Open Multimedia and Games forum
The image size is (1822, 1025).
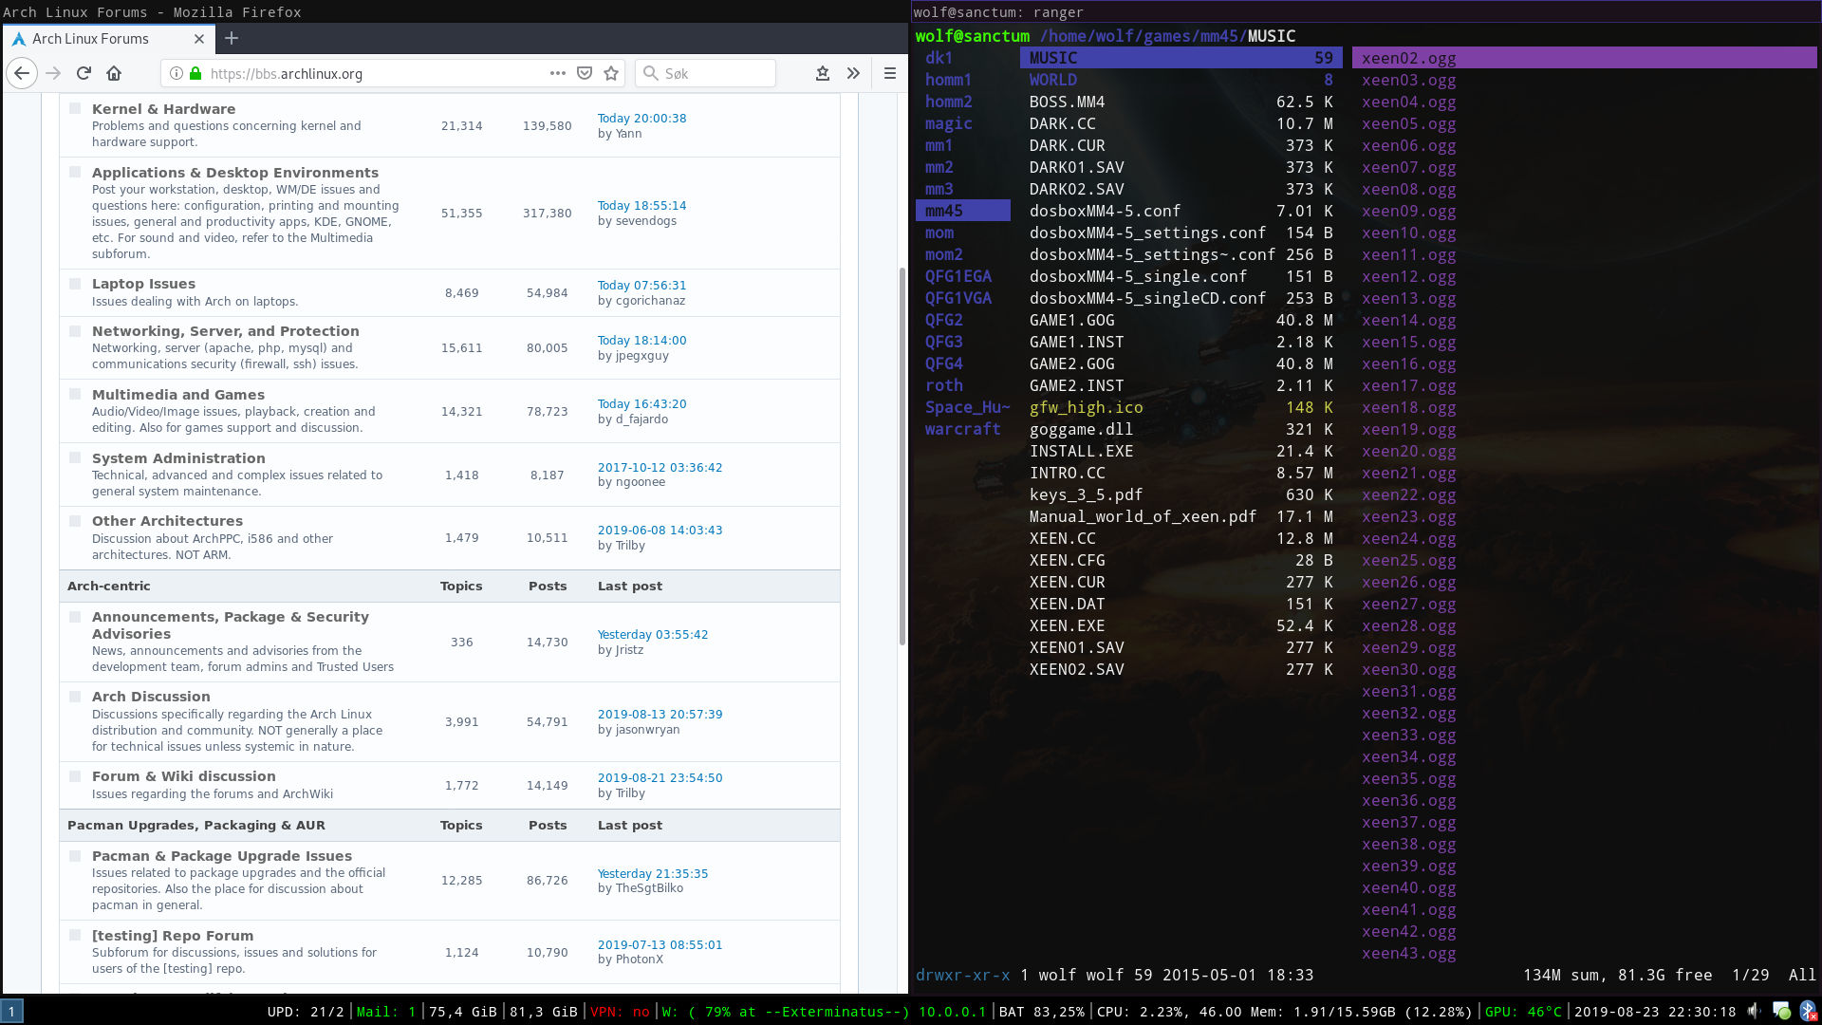[178, 395]
